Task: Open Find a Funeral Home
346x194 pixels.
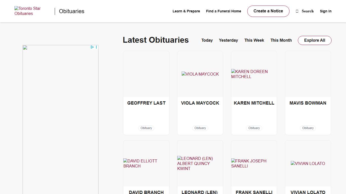Action: pyautogui.click(x=223, y=11)
